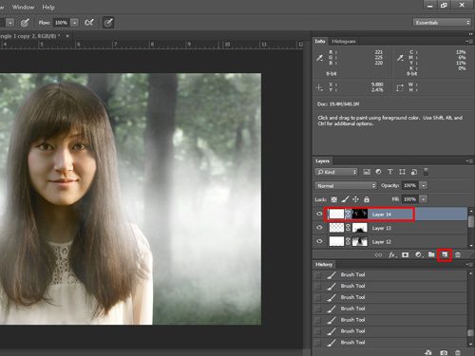Click mask link icon on Layer 12

pyautogui.click(x=348, y=241)
